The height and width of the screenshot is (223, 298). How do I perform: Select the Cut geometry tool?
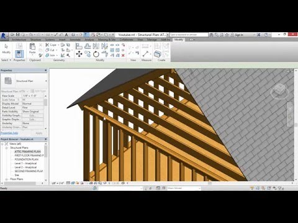(x=50, y=50)
